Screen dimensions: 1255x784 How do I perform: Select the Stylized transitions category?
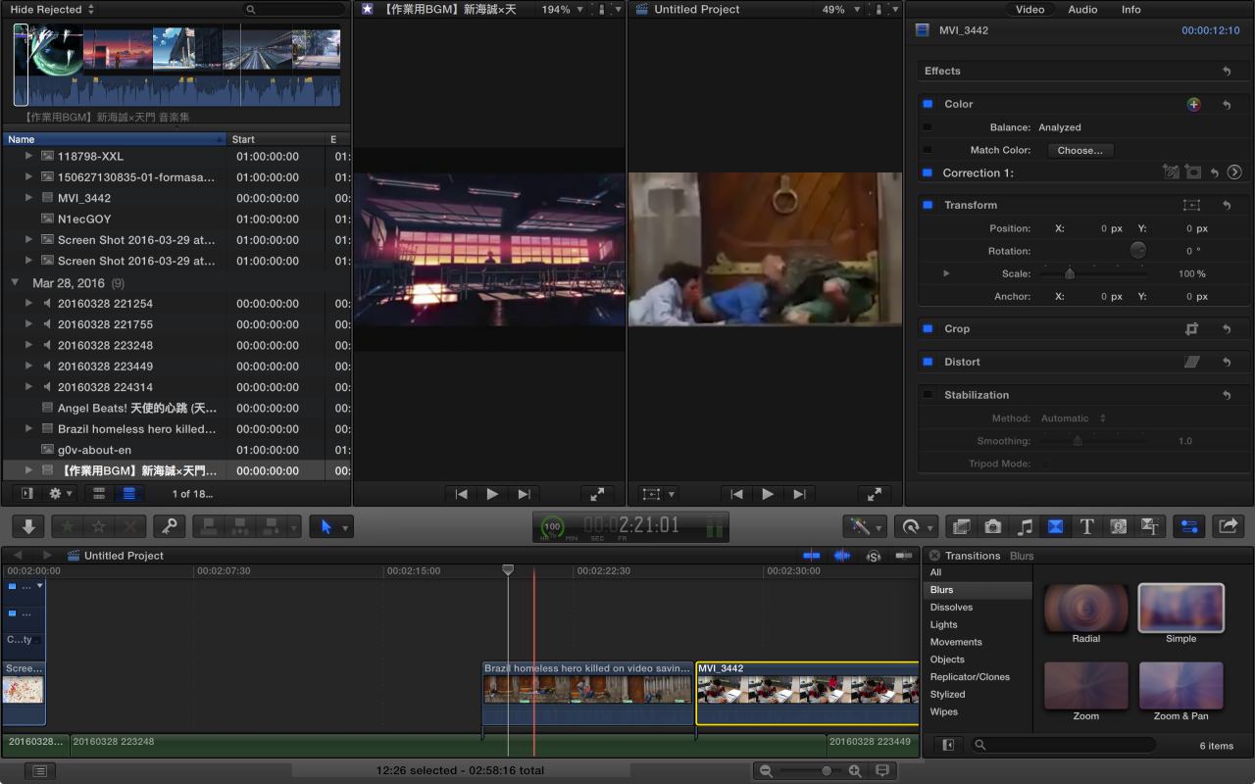[978, 695]
